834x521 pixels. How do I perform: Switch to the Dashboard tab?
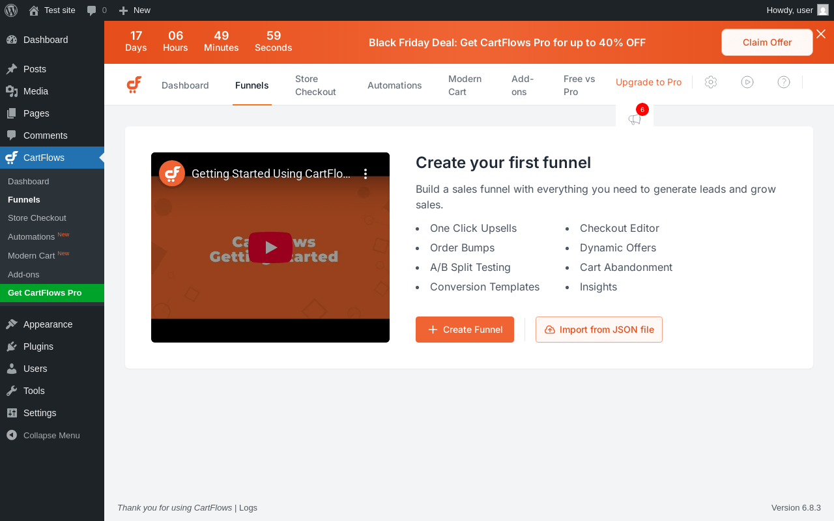pos(185,85)
